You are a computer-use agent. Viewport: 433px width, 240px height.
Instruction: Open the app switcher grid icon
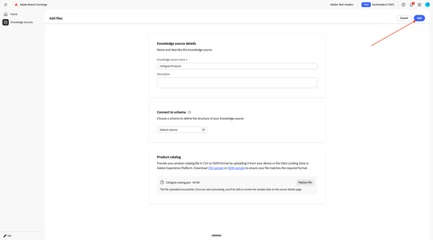[420, 5]
